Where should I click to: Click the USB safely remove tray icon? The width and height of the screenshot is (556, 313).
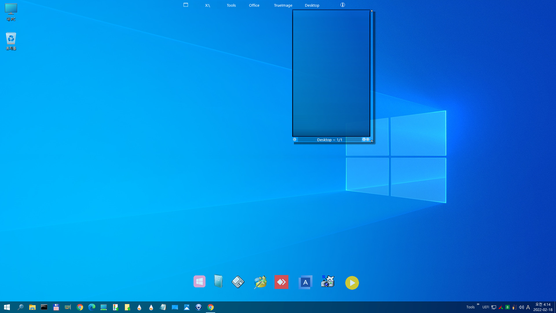pyautogui.click(x=514, y=307)
